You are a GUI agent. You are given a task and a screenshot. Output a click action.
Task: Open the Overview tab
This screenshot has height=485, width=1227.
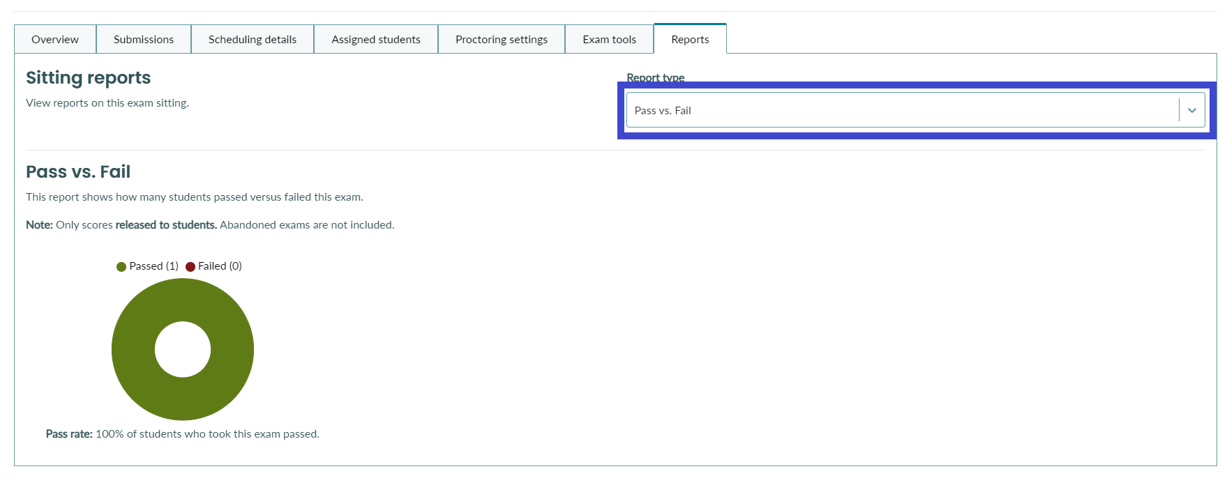(55, 39)
